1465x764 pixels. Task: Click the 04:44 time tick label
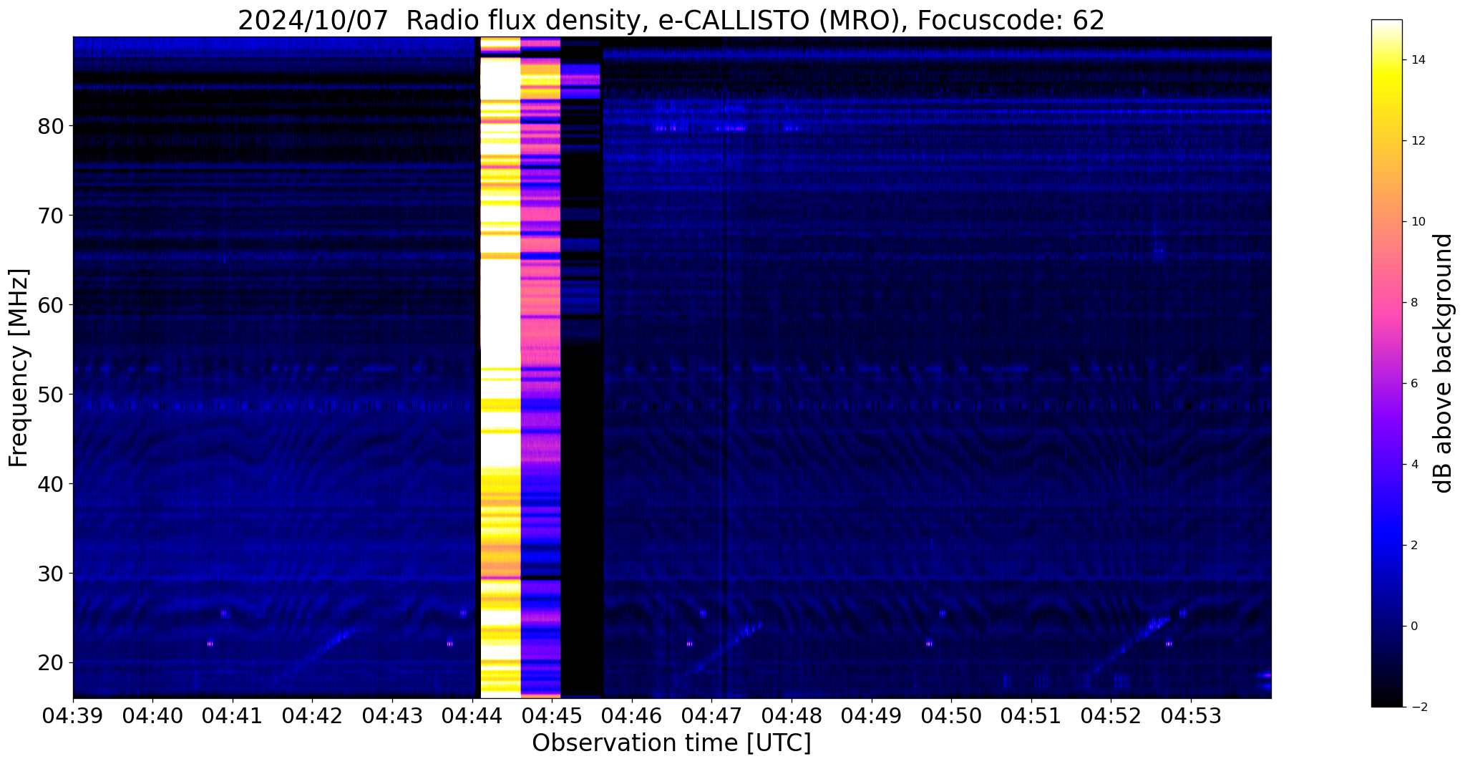coord(472,715)
